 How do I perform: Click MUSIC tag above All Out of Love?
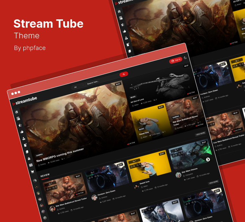click(133, 97)
